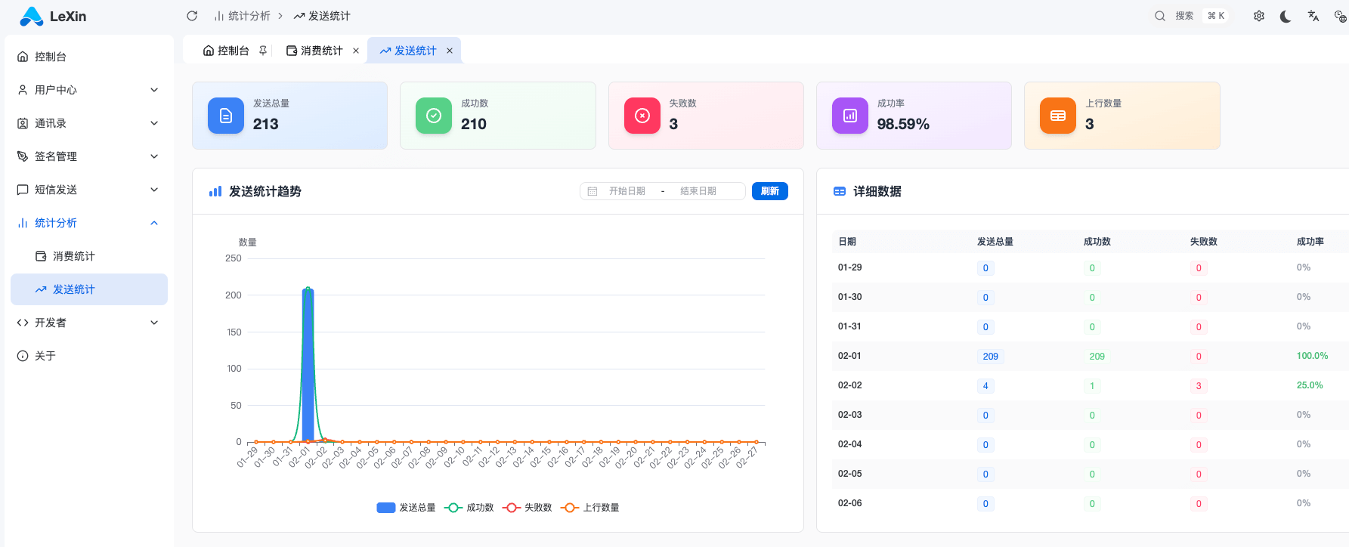The width and height of the screenshot is (1349, 547).
Task: Click the 关于 info icon
Action: click(x=23, y=356)
